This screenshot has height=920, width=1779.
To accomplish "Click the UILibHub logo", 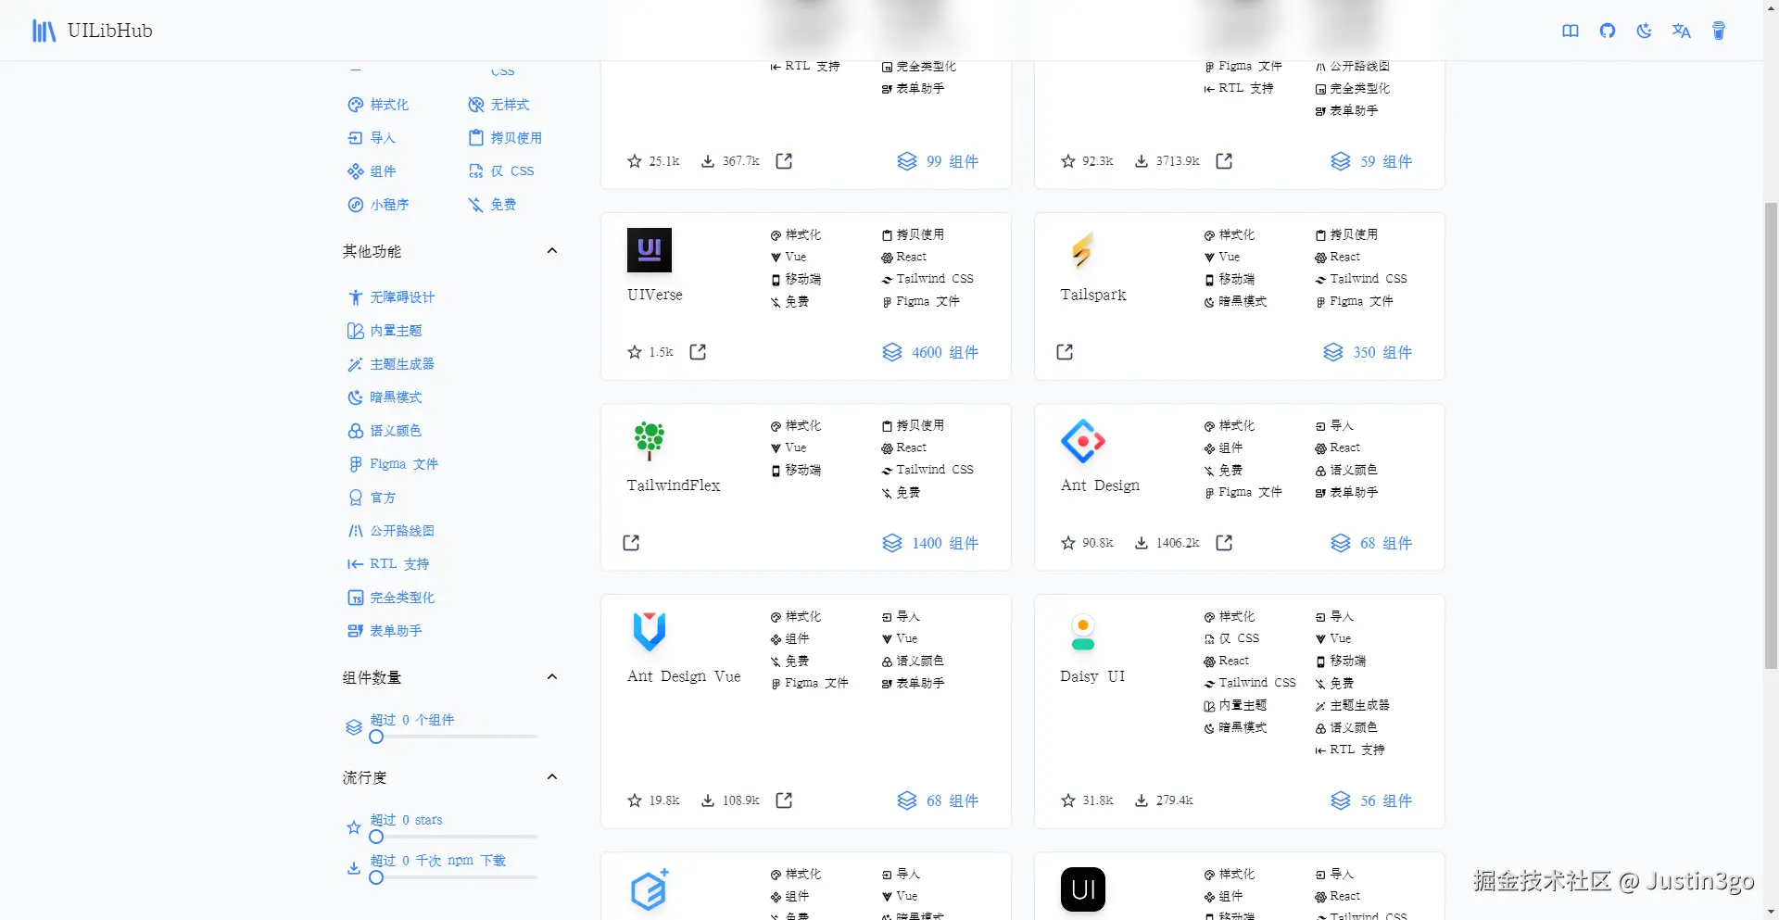I will [x=92, y=31].
